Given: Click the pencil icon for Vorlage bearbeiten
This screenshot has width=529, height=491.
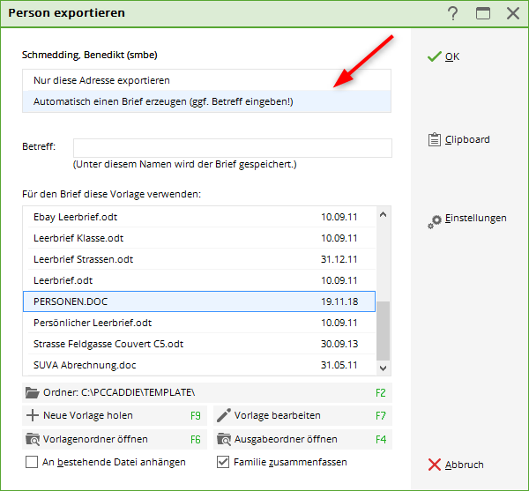Looking at the screenshot, I should 223,415.
